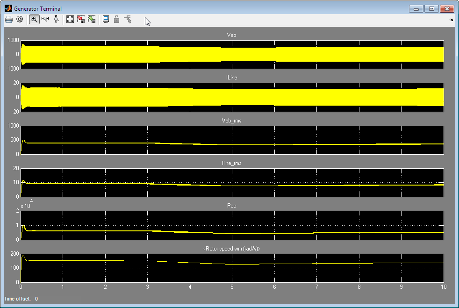
Task: Restore saved axes settings icon
Action: pos(92,19)
